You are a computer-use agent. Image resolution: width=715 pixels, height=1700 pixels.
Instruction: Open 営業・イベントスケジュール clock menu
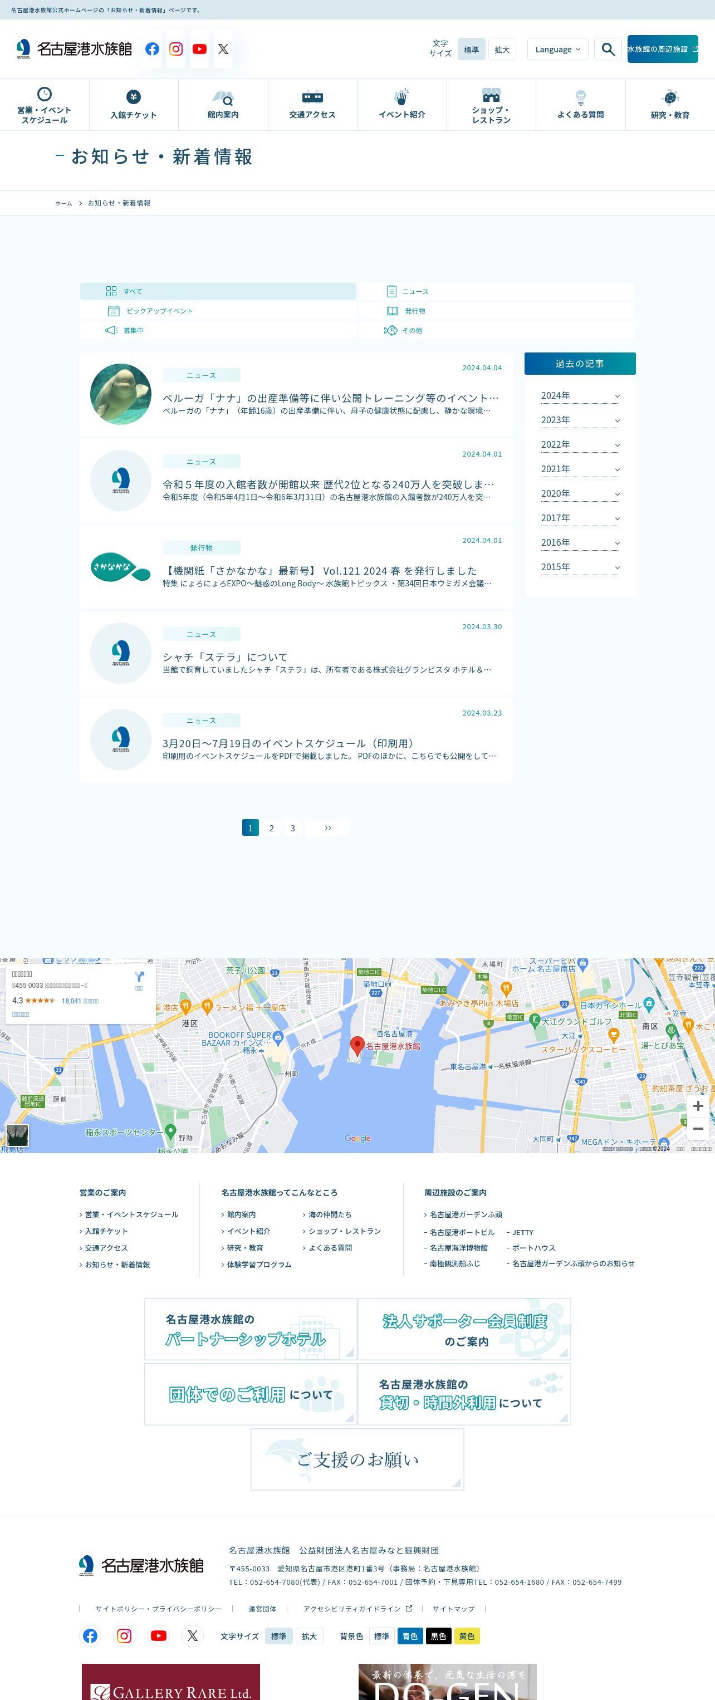click(44, 106)
